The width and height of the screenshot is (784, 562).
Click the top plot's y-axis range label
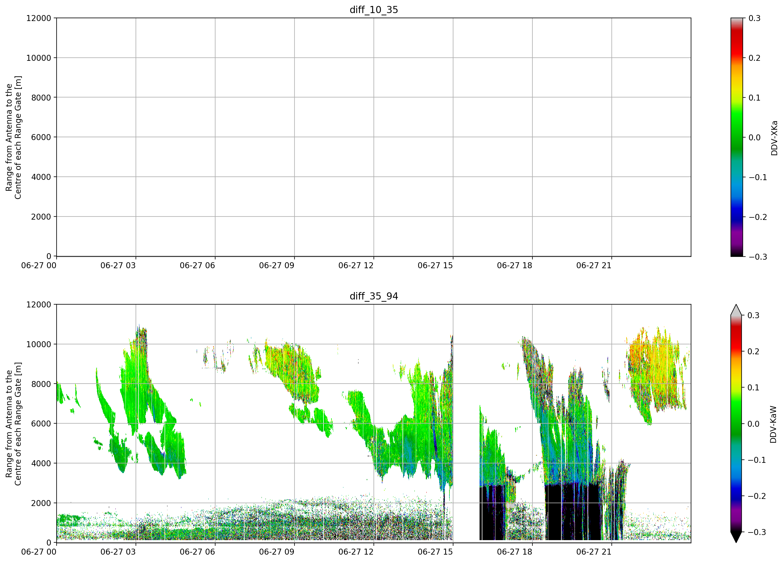[13, 137]
